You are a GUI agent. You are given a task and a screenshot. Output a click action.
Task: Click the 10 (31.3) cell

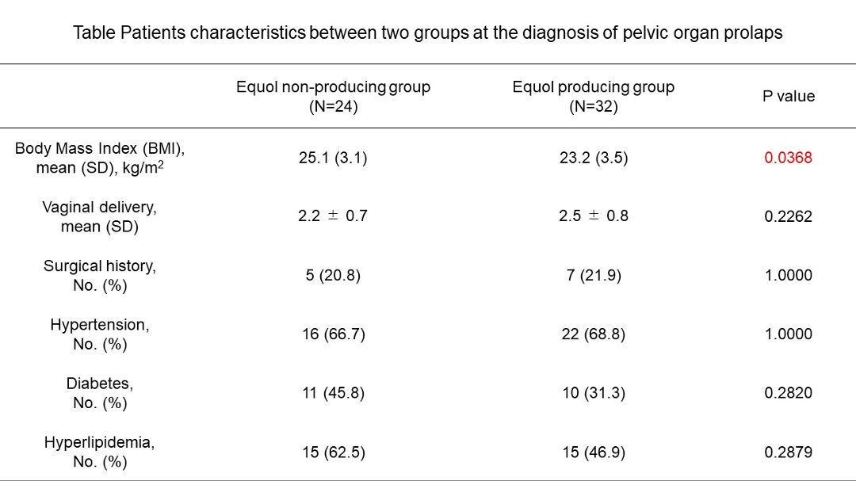(593, 392)
